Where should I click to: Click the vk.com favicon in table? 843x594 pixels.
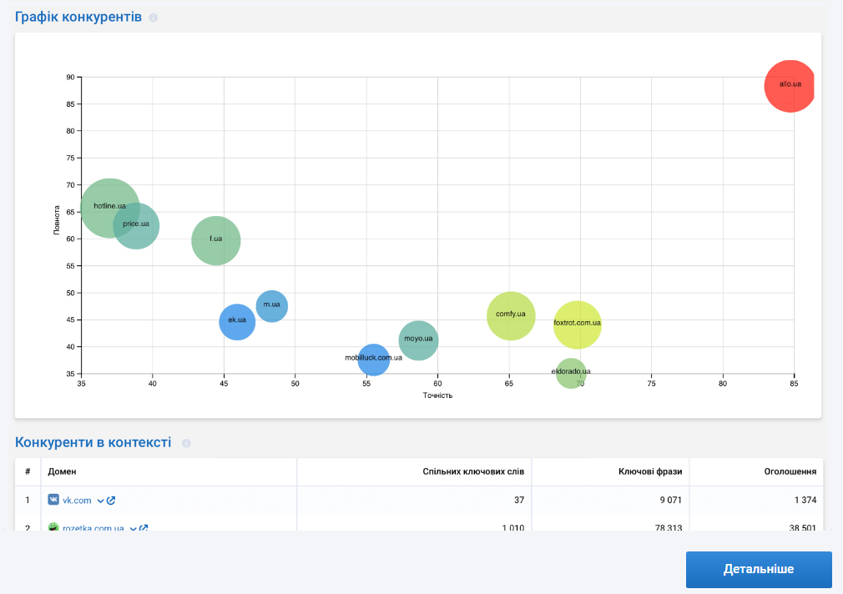tap(53, 500)
